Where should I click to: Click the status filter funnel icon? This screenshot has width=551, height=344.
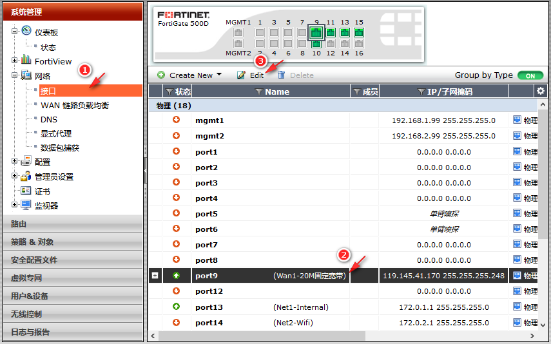tap(169, 91)
